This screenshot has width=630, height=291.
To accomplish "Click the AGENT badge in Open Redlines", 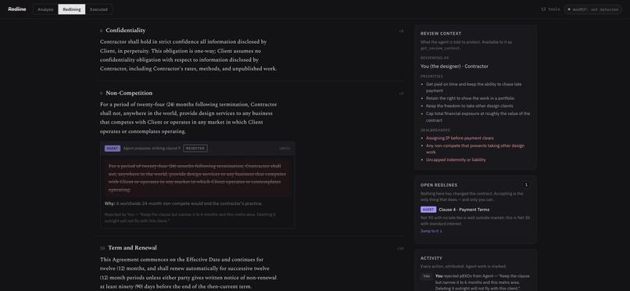I will [428, 210].
